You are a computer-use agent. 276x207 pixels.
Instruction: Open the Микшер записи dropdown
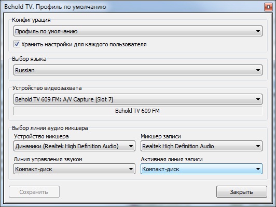201,146
